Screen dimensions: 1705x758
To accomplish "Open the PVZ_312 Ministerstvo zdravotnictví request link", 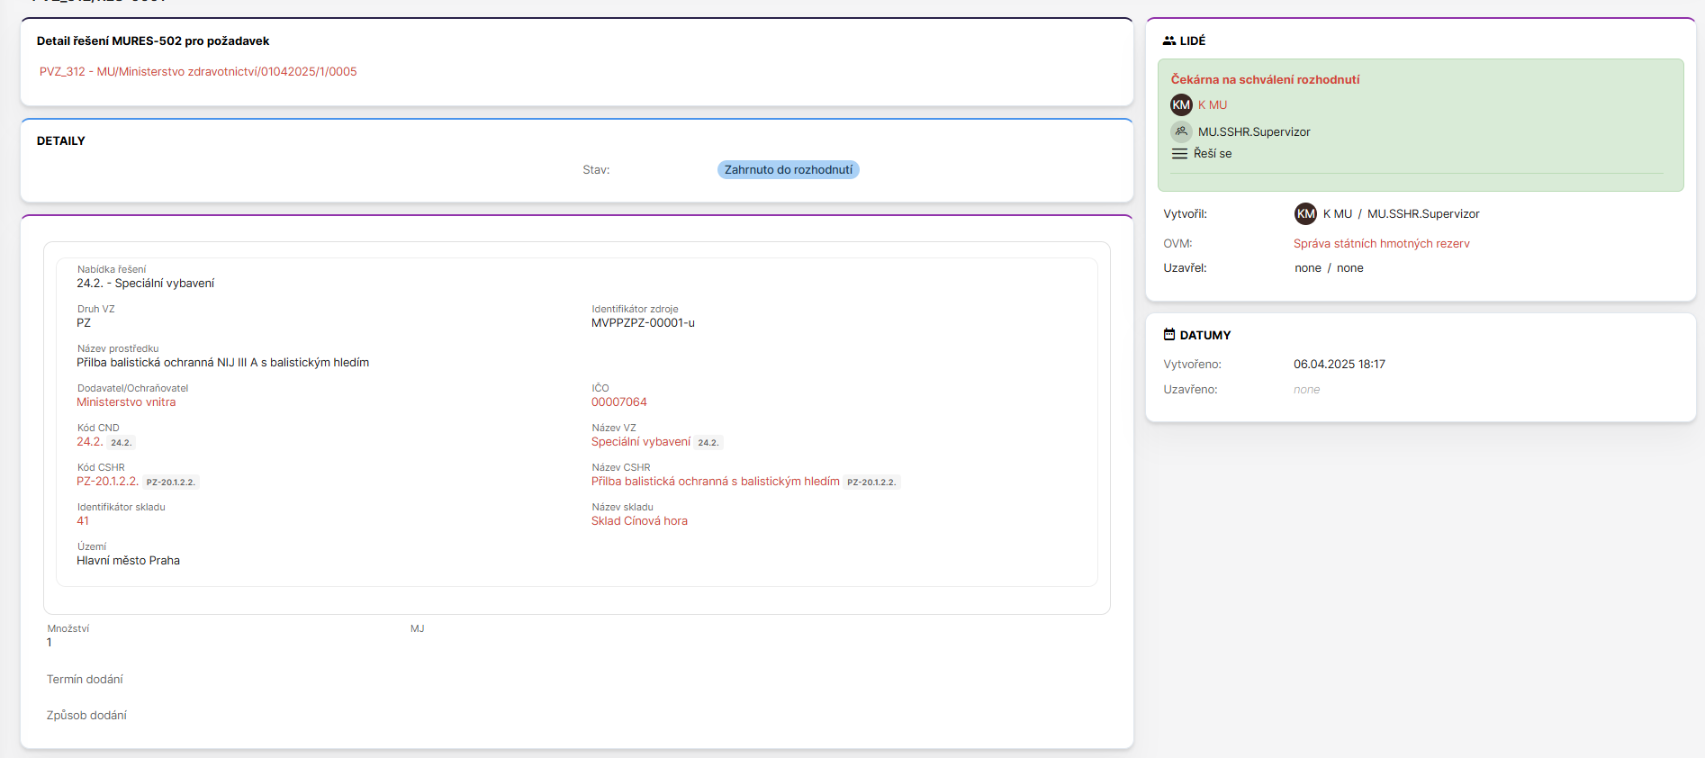I will pos(198,72).
